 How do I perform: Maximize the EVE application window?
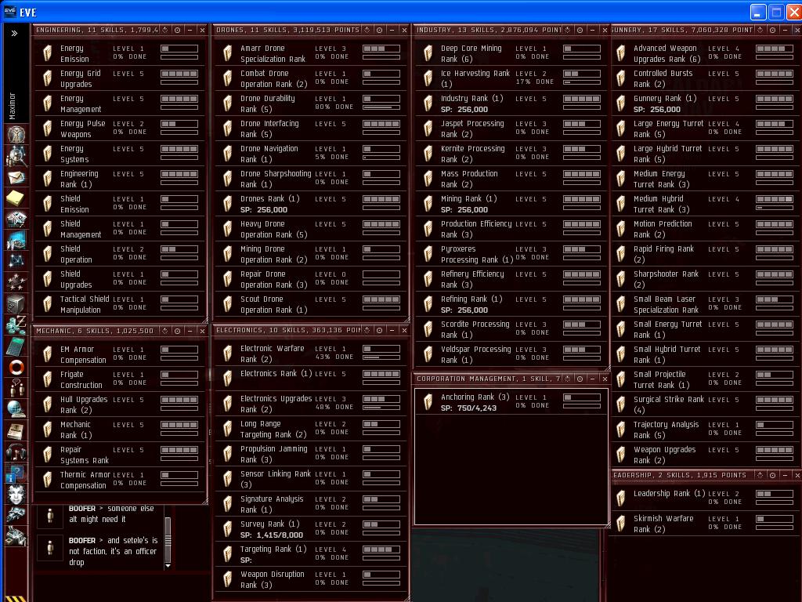coord(776,13)
